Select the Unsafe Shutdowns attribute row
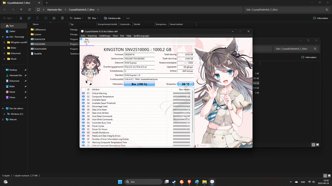The height and width of the screenshot is (186, 332). pos(136,133)
